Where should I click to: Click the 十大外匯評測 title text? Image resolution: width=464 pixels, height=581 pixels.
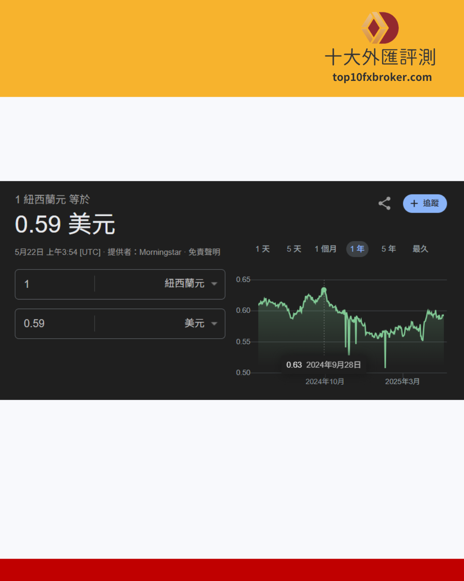(380, 57)
